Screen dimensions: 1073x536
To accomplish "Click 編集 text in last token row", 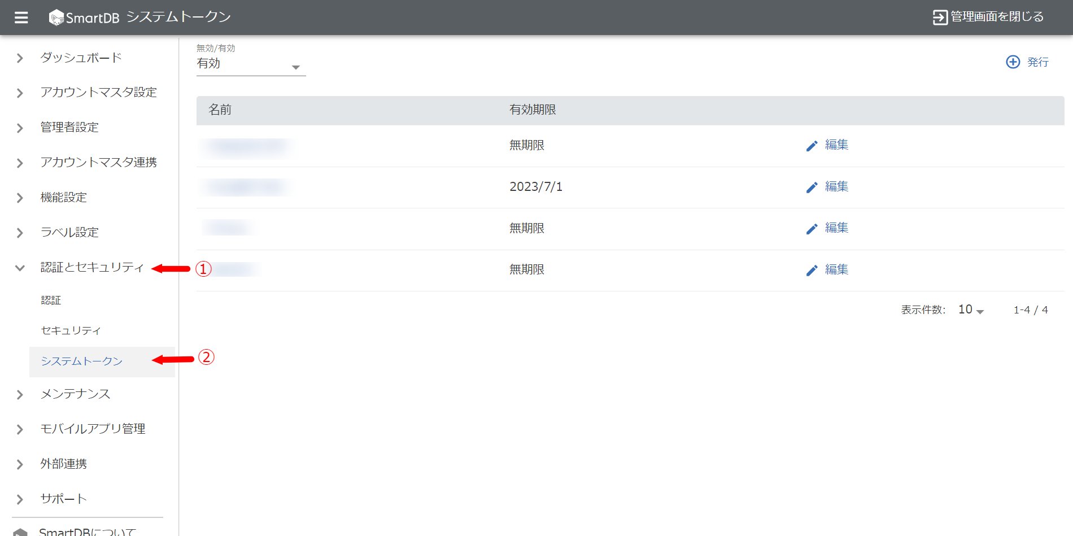I will click(836, 269).
